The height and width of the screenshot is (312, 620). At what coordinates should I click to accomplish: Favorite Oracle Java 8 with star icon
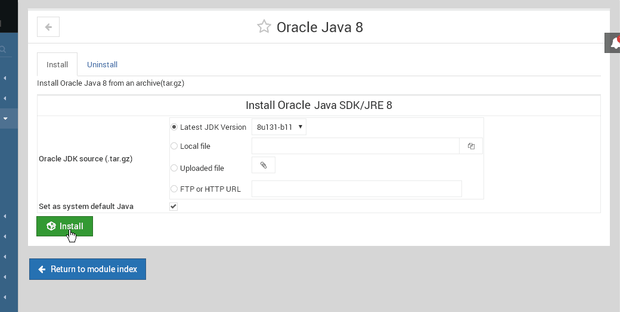(x=263, y=27)
